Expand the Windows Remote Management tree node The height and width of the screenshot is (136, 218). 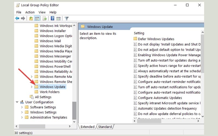tap(32, 77)
